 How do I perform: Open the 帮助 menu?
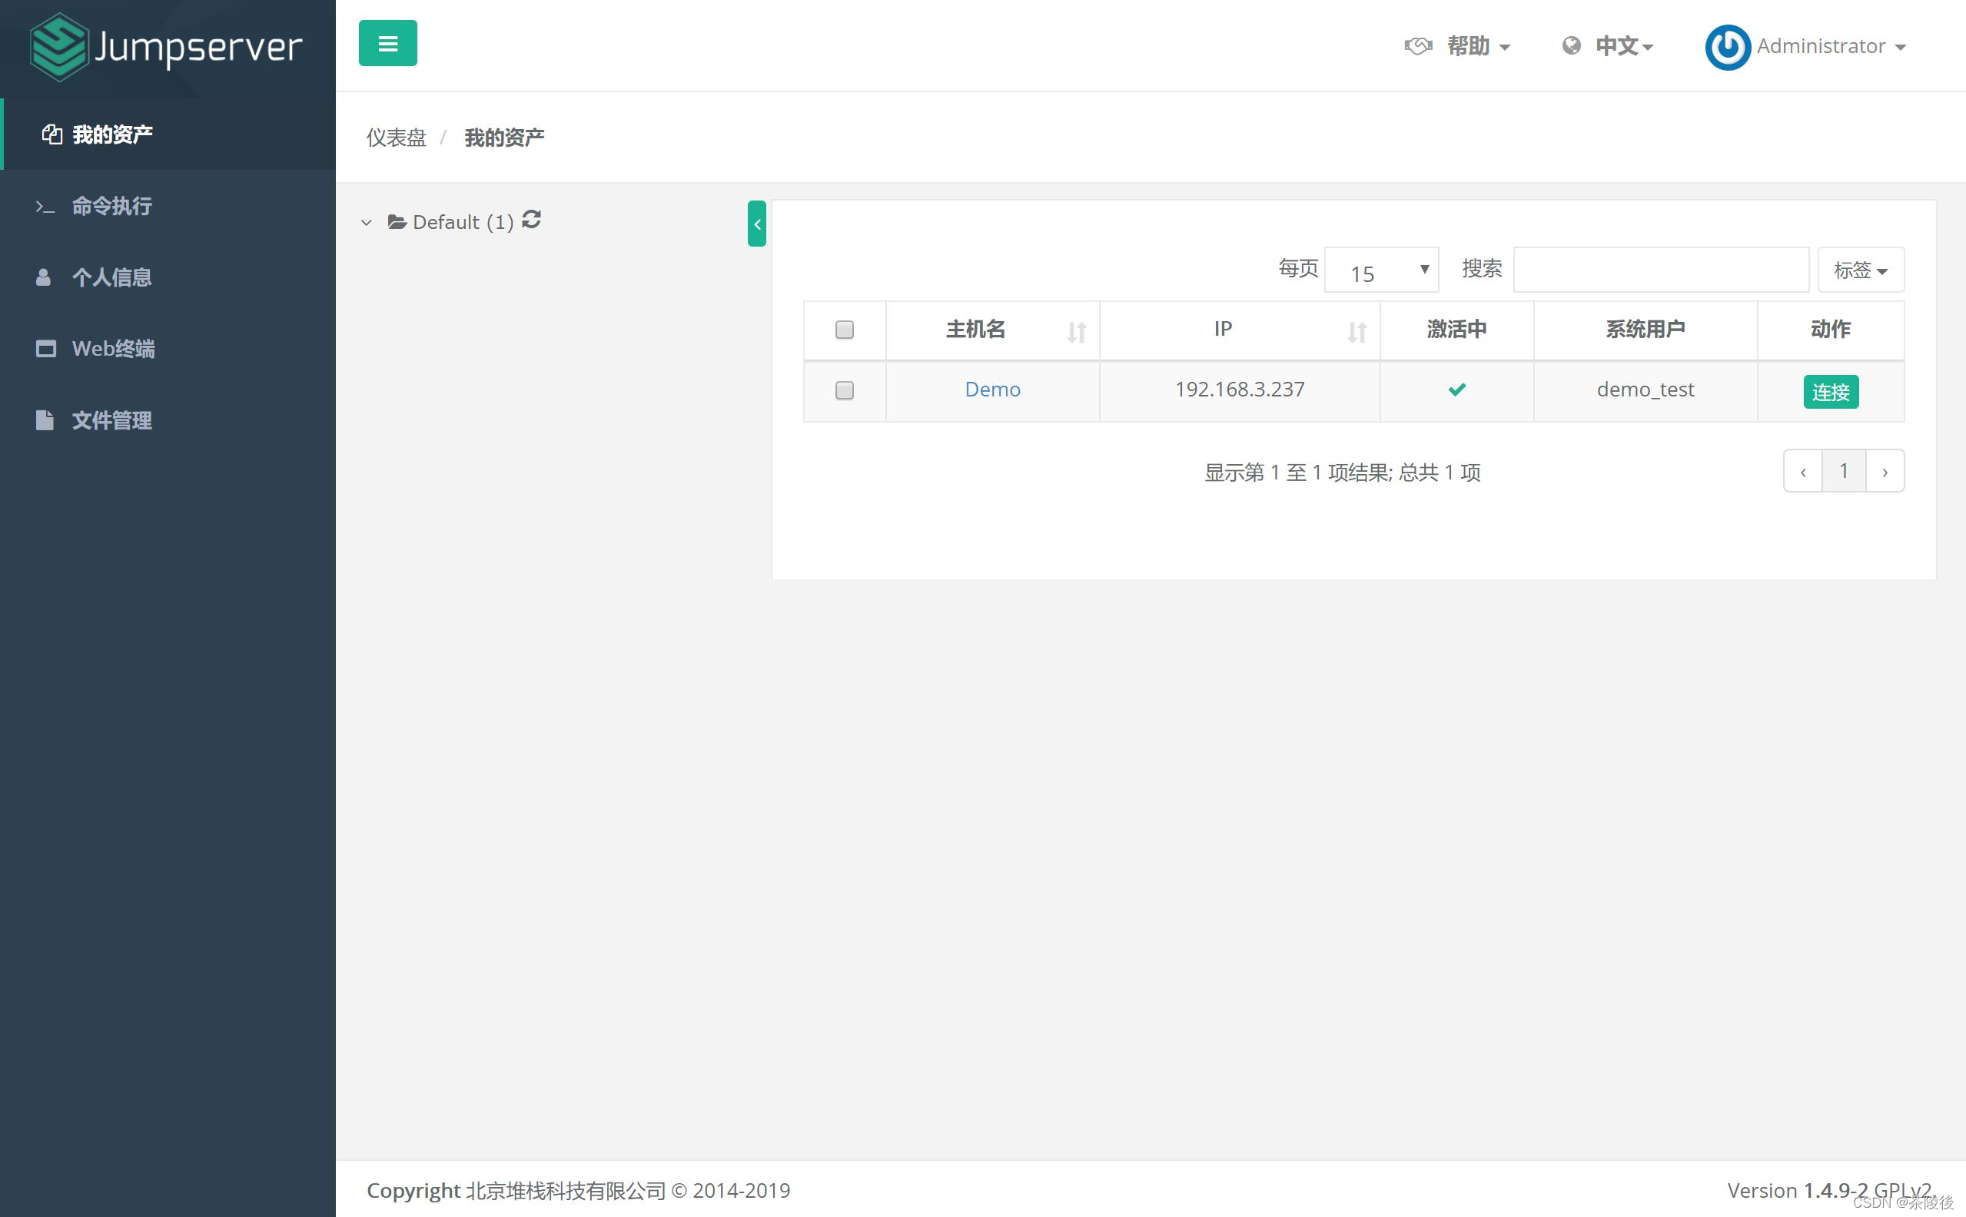(x=1470, y=46)
